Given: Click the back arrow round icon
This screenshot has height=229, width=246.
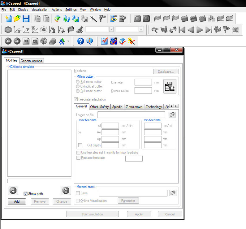Looking at the screenshot, I should pyautogui.click(x=8, y=41).
